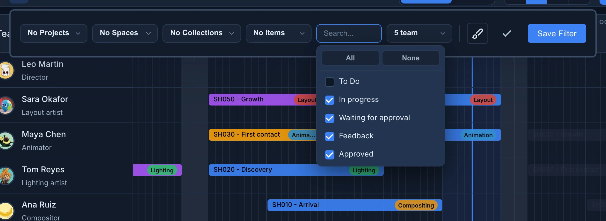Screen dimensions: 606x221
Task: Click the Animation tag on blue bar
Action: coord(478,135)
